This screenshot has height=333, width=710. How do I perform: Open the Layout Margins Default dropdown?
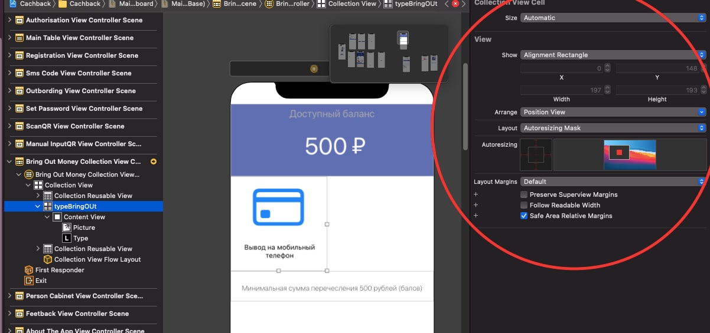[613, 182]
